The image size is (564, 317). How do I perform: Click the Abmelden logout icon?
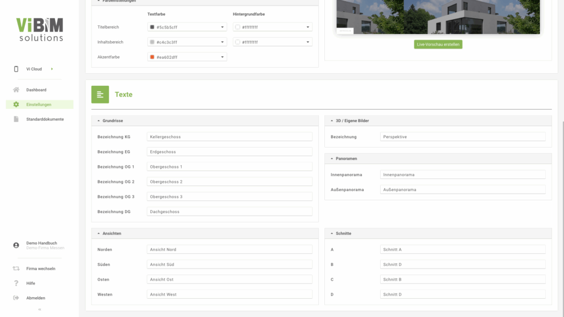point(16,298)
